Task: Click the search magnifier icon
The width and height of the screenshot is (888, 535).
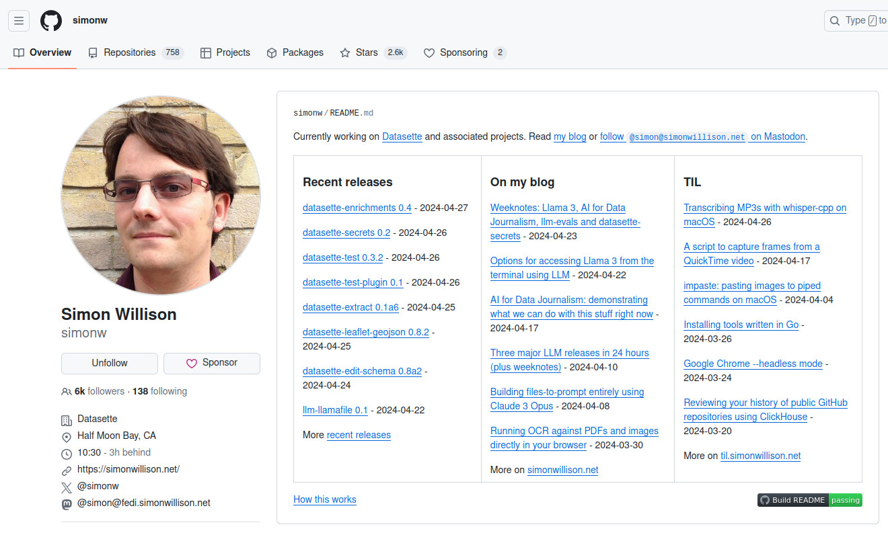Action: [835, 21]
